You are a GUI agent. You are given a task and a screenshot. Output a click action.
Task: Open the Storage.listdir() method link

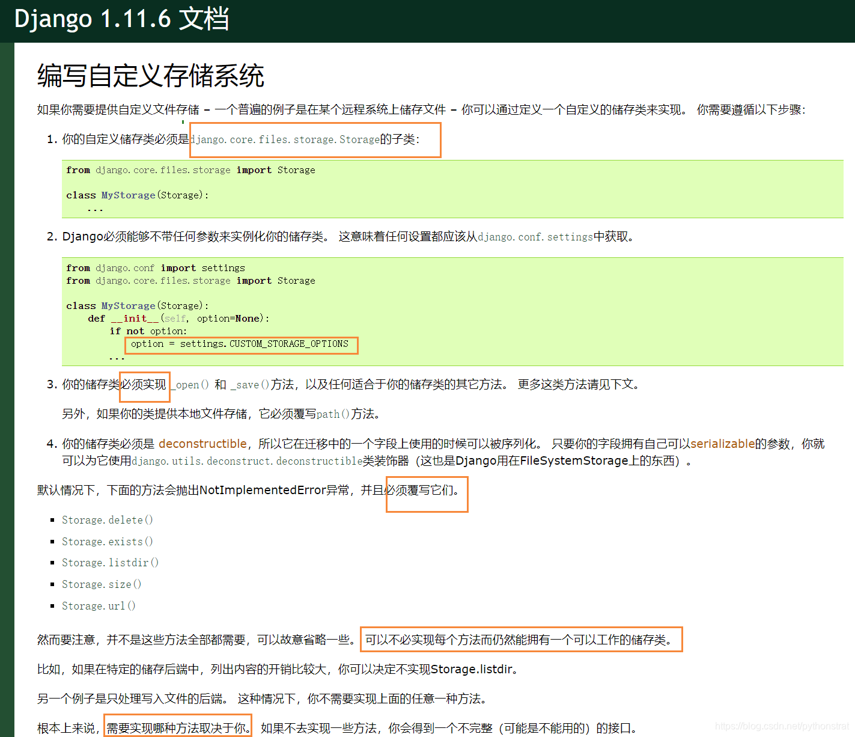(x=111, y=563)
